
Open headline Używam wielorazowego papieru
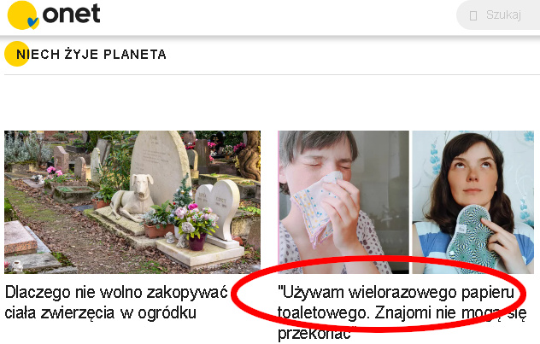[396, 293]
